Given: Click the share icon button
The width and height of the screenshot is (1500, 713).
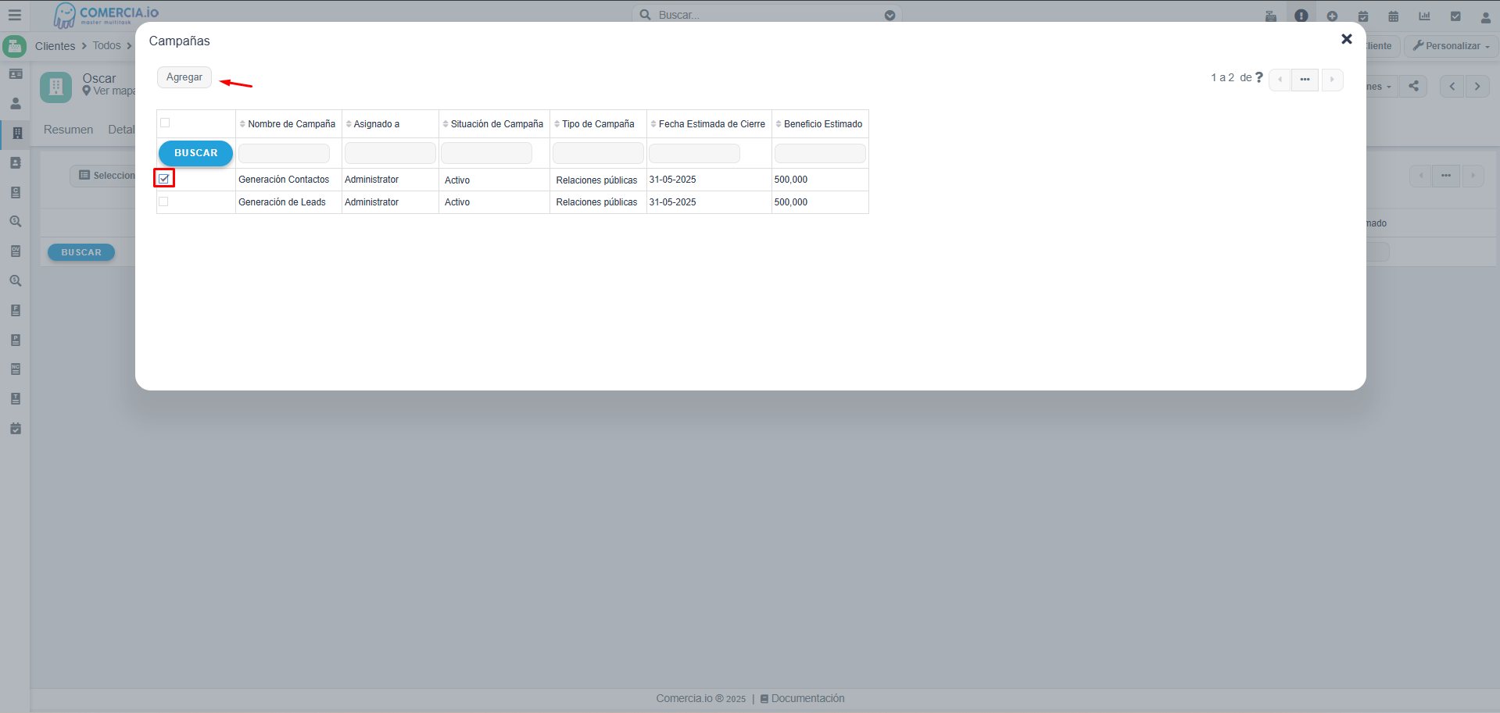Looking at the screenshot, I should click(x=1413, y=86).
